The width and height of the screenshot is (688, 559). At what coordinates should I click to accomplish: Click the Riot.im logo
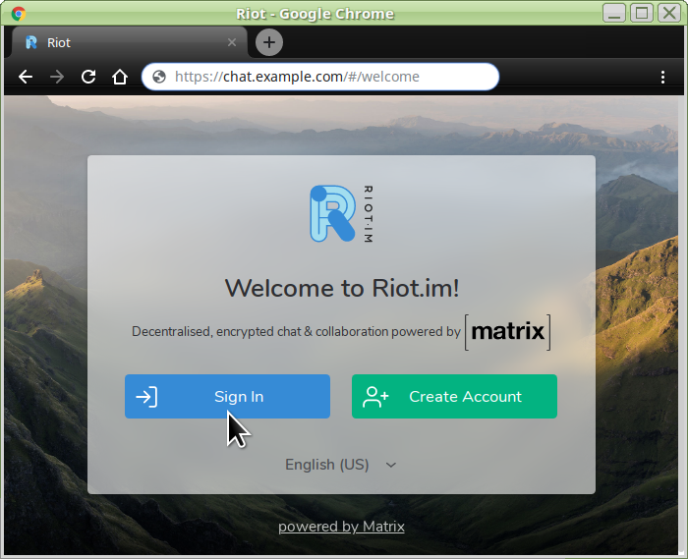pyautogui.click(x=341, y=213)
